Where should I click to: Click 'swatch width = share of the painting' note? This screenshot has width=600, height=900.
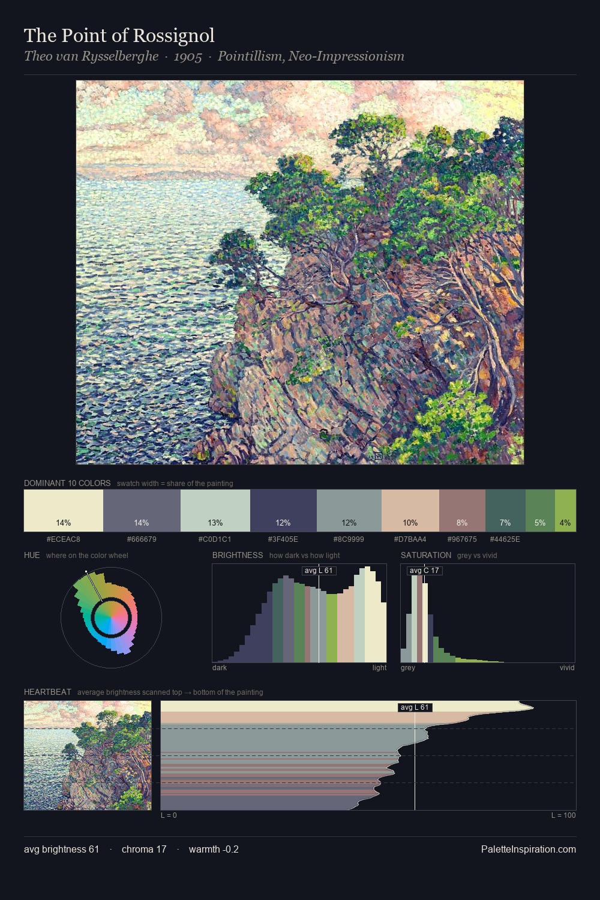175,484
